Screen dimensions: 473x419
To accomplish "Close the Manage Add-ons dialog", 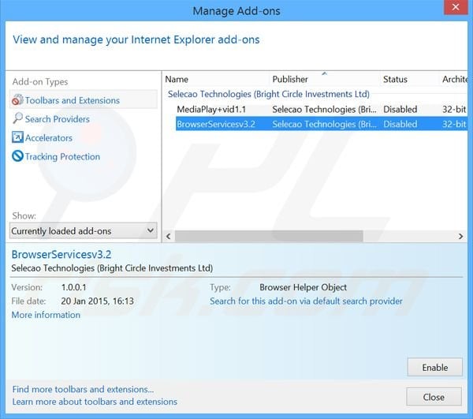I will pos(434,397).
